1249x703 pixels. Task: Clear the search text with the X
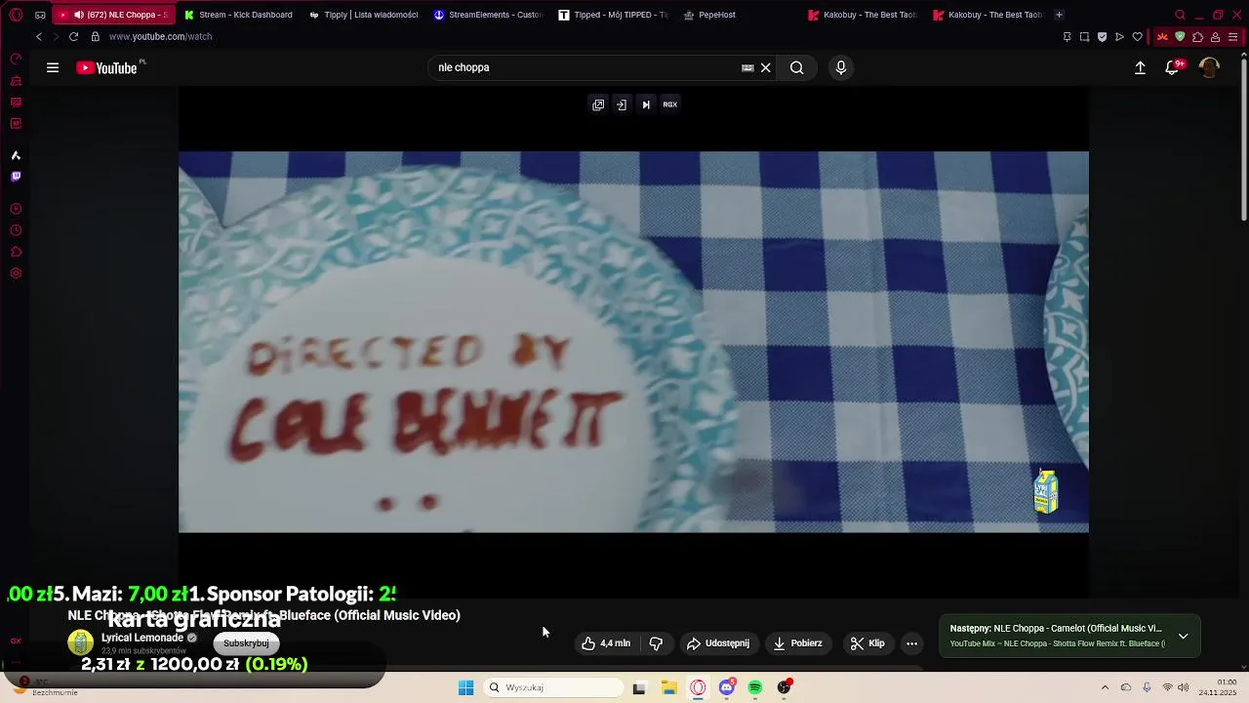(x=766, y=67)
